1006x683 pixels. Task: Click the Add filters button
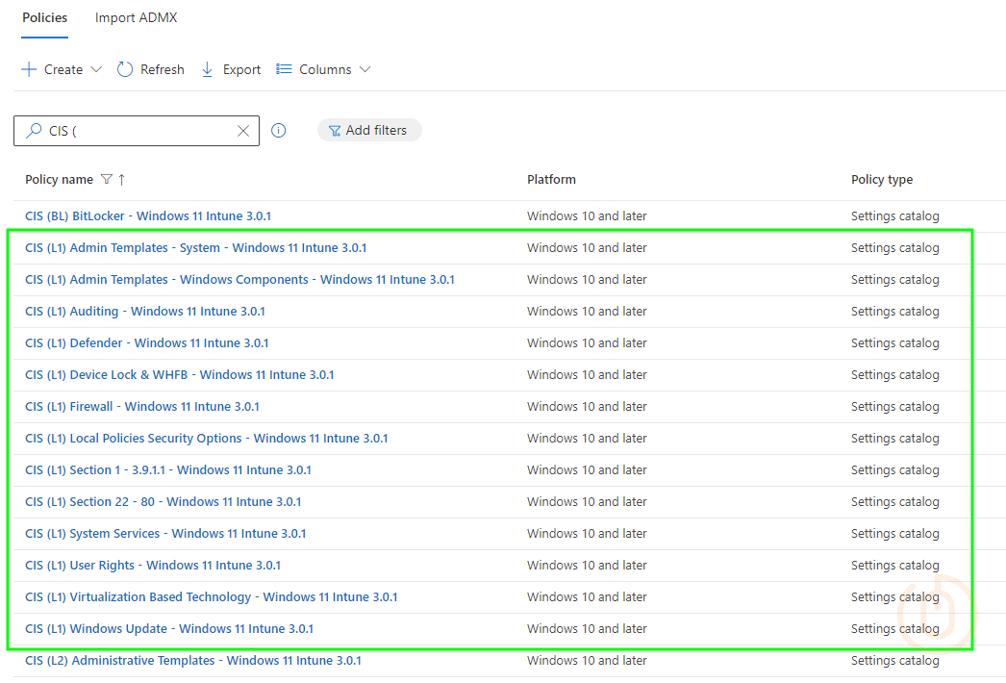[368, 131]
